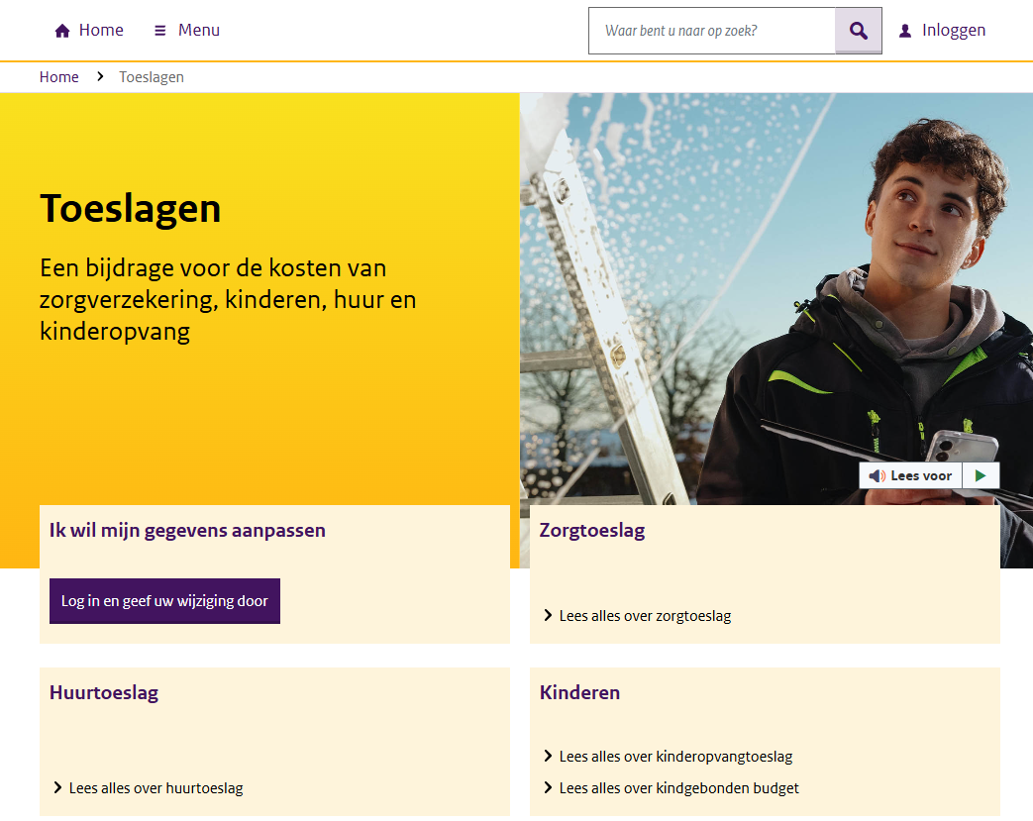
Task: Open Lees alles over kinderopvangtoeslag
Action: point(675,757)
